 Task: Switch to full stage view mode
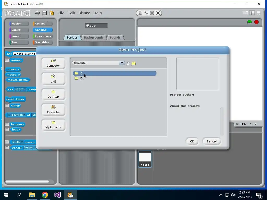click(252, 13)
